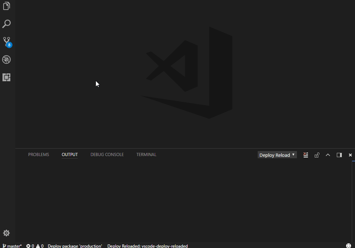Open the feedback smiley icon
Screen dimensions: 355x248
tap(349, 246)
